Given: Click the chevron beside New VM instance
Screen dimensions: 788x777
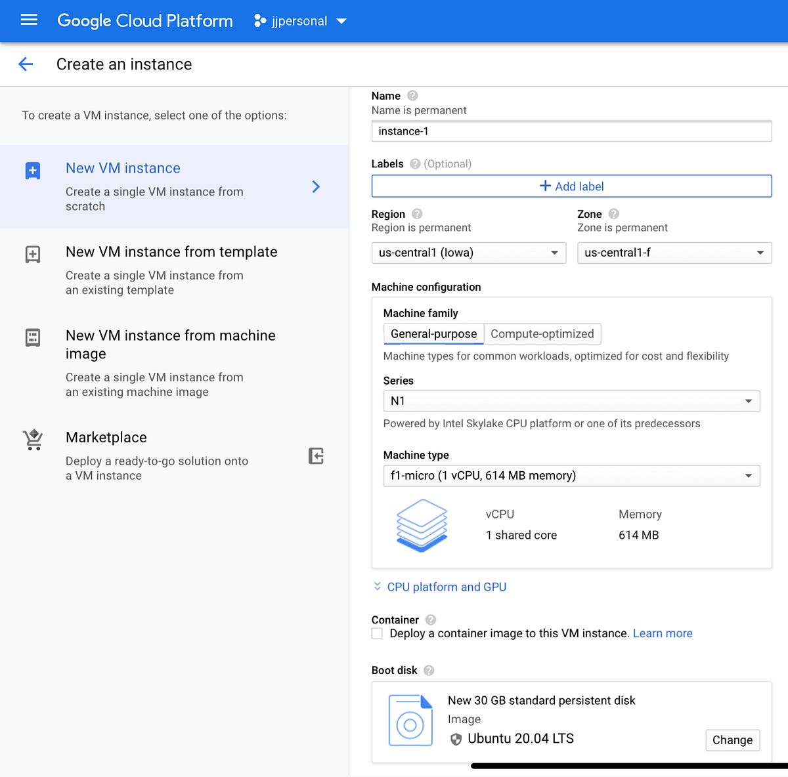Looking at the screenshot, I should pyautogui.click(x=316, y=187).
